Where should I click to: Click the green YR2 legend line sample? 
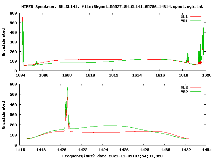(x=196, y=92)
